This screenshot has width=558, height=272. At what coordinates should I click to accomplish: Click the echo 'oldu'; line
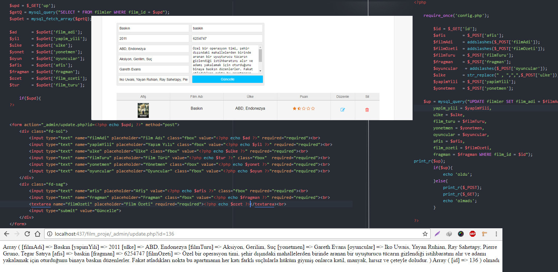(x=458, y=174)
